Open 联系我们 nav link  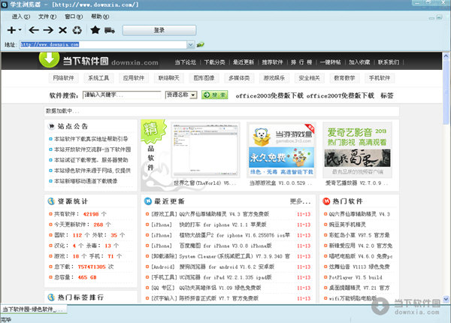coord(389,62)
